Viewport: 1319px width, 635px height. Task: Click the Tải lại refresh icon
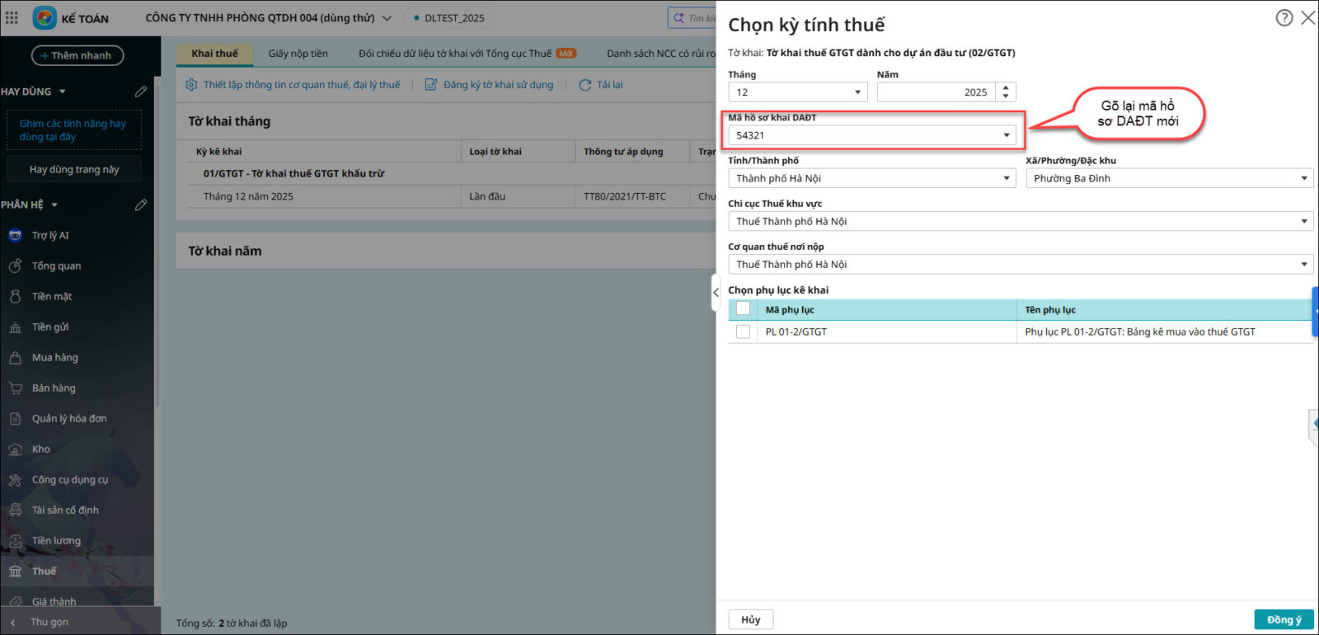[x=585, y=85]
